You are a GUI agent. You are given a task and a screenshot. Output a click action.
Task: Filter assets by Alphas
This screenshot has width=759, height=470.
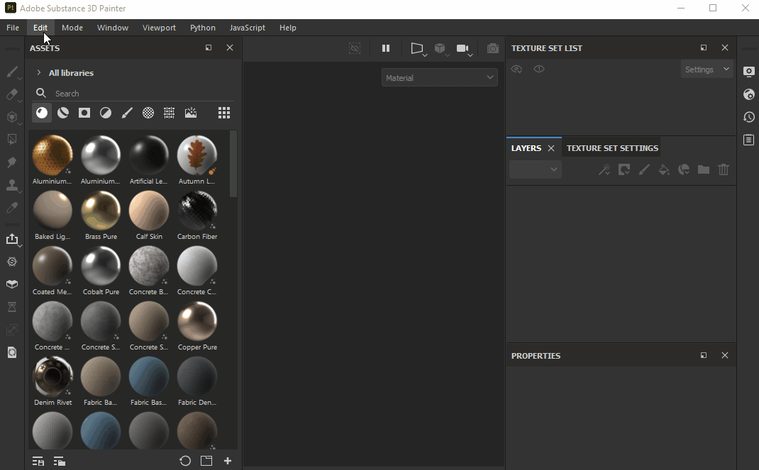pos(148,113)
